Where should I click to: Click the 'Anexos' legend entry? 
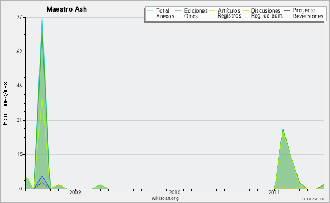pos(165,16)
